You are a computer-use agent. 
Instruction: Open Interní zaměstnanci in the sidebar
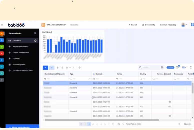tap(20, 46)
